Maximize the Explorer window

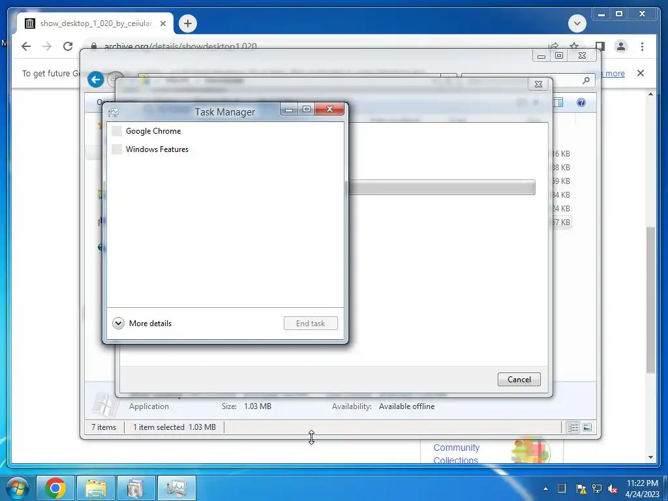559,56
